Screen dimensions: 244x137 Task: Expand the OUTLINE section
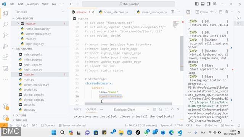pos(40,115)
